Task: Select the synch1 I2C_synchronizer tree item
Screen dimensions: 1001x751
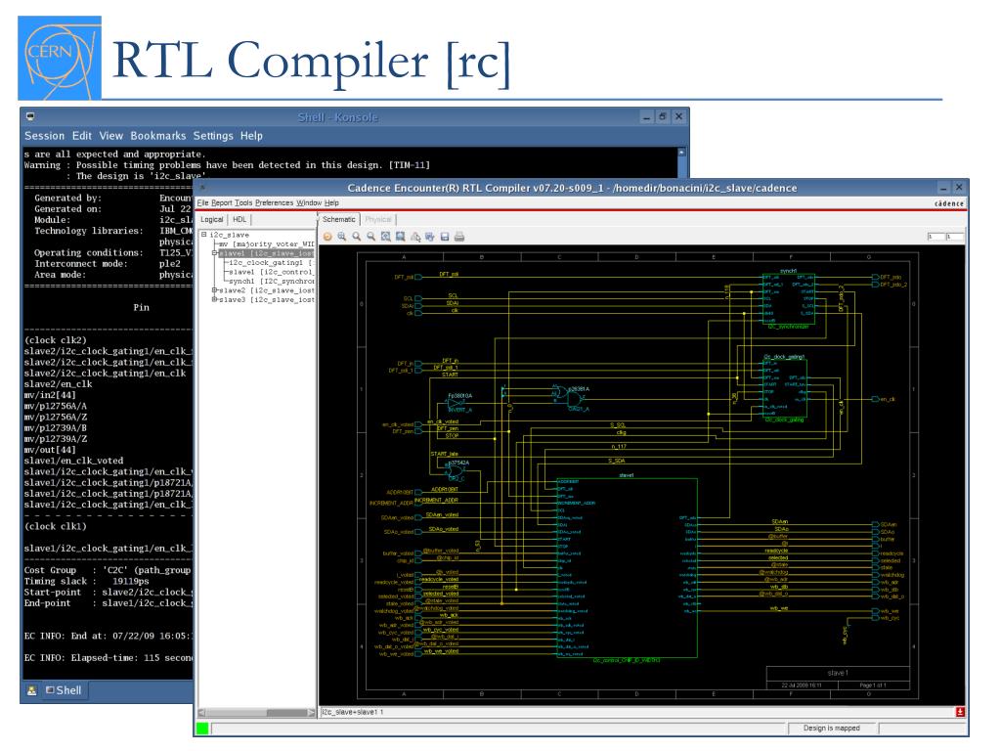Action: pos(272,281)
